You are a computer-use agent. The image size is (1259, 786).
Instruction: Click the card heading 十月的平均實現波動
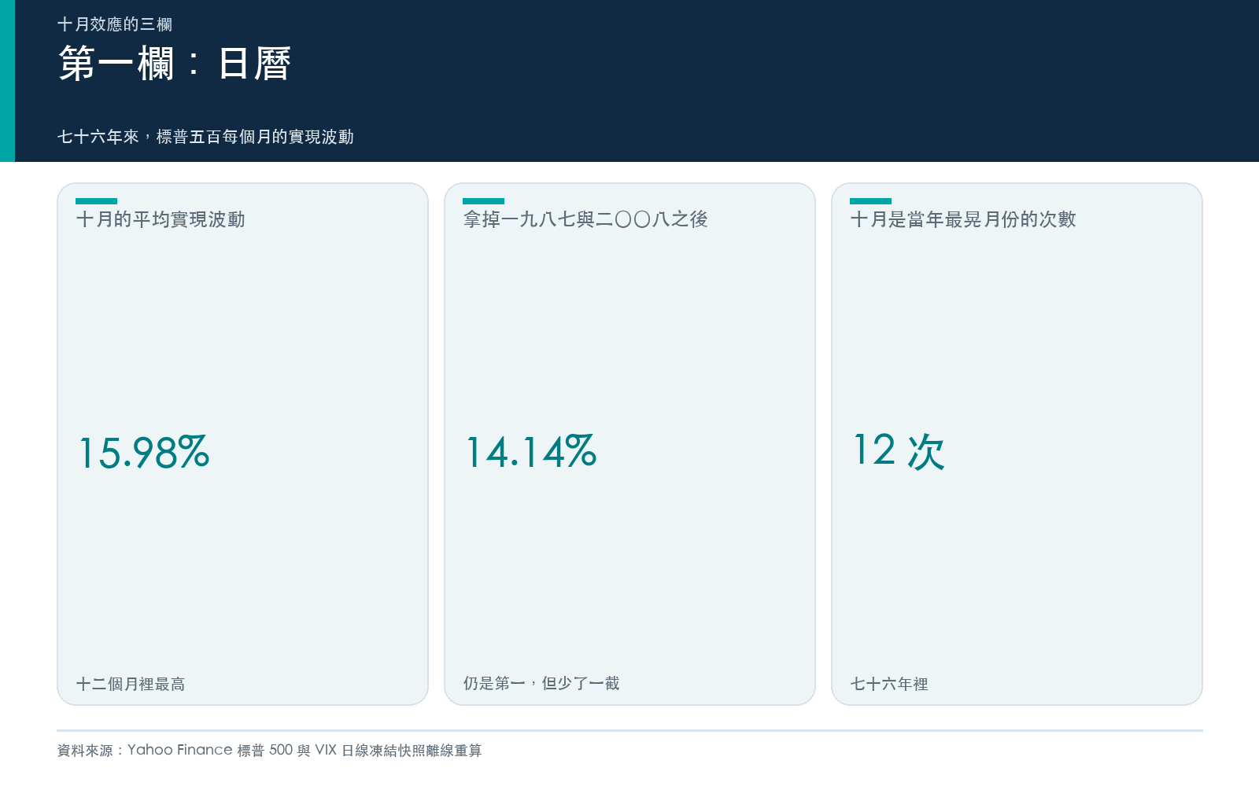[x=161, y=219]
